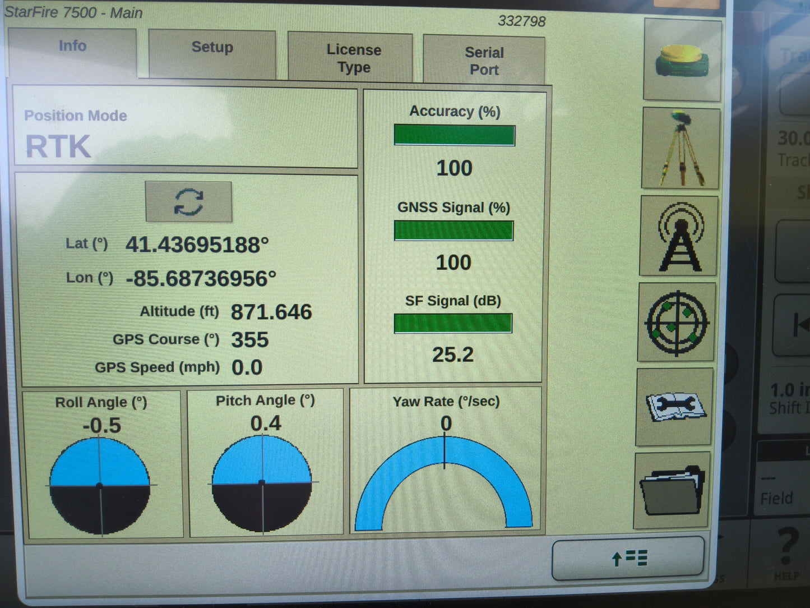
Task: Select Pitch Angle value 0.4
Action: [266, 423]
